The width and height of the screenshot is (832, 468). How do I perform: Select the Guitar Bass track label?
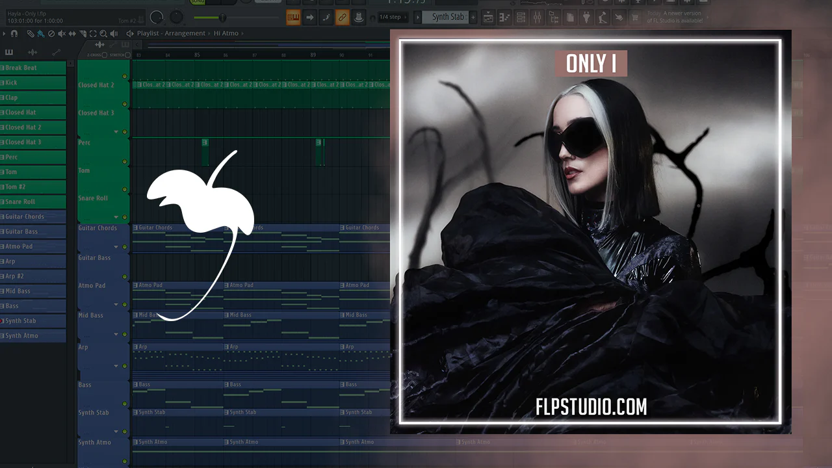pyautogui.click(x=94, y=258)
